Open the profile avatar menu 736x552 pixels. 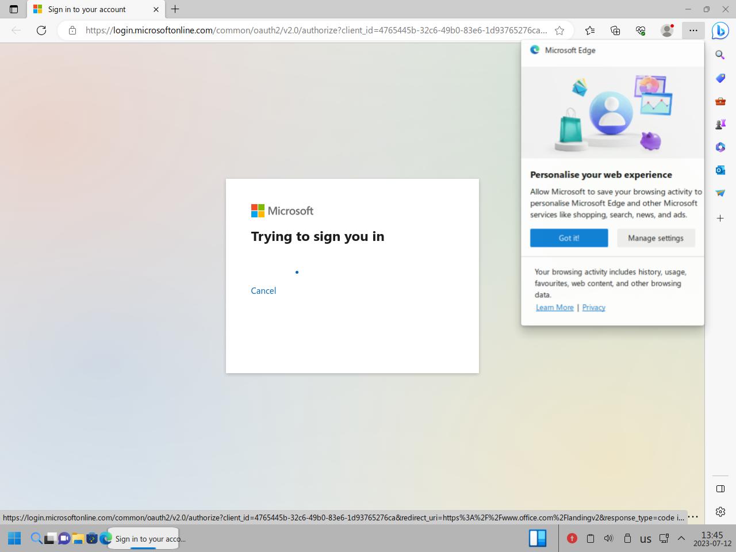coord(667,30)
